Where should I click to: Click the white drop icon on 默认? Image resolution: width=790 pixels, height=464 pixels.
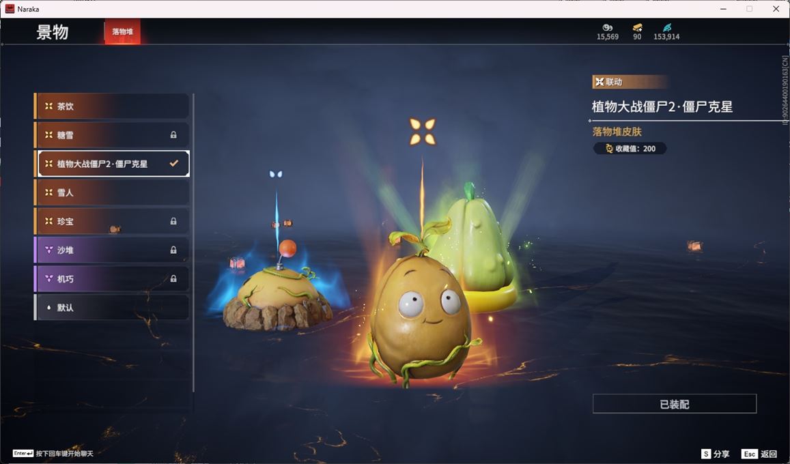[x=49, y=307]
